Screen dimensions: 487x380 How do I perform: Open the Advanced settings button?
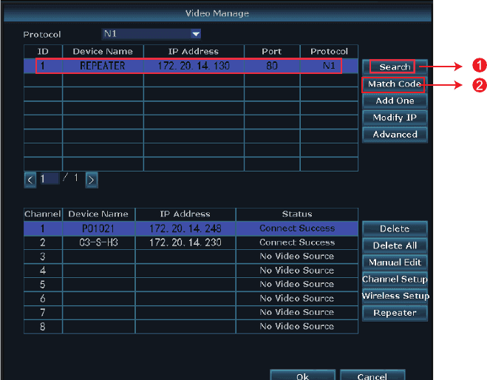pos(395,135)
